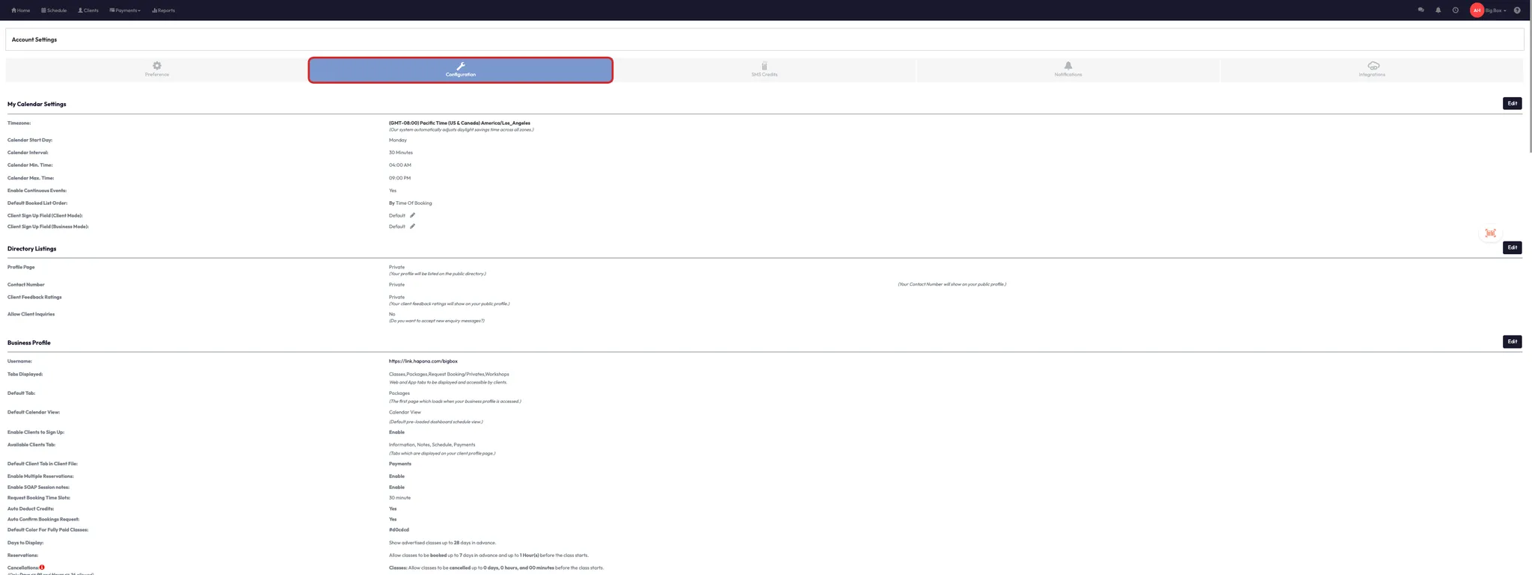Open the Big Box account dropdown
This screenshot has width=1532, height=575.
coord(1496,10)
